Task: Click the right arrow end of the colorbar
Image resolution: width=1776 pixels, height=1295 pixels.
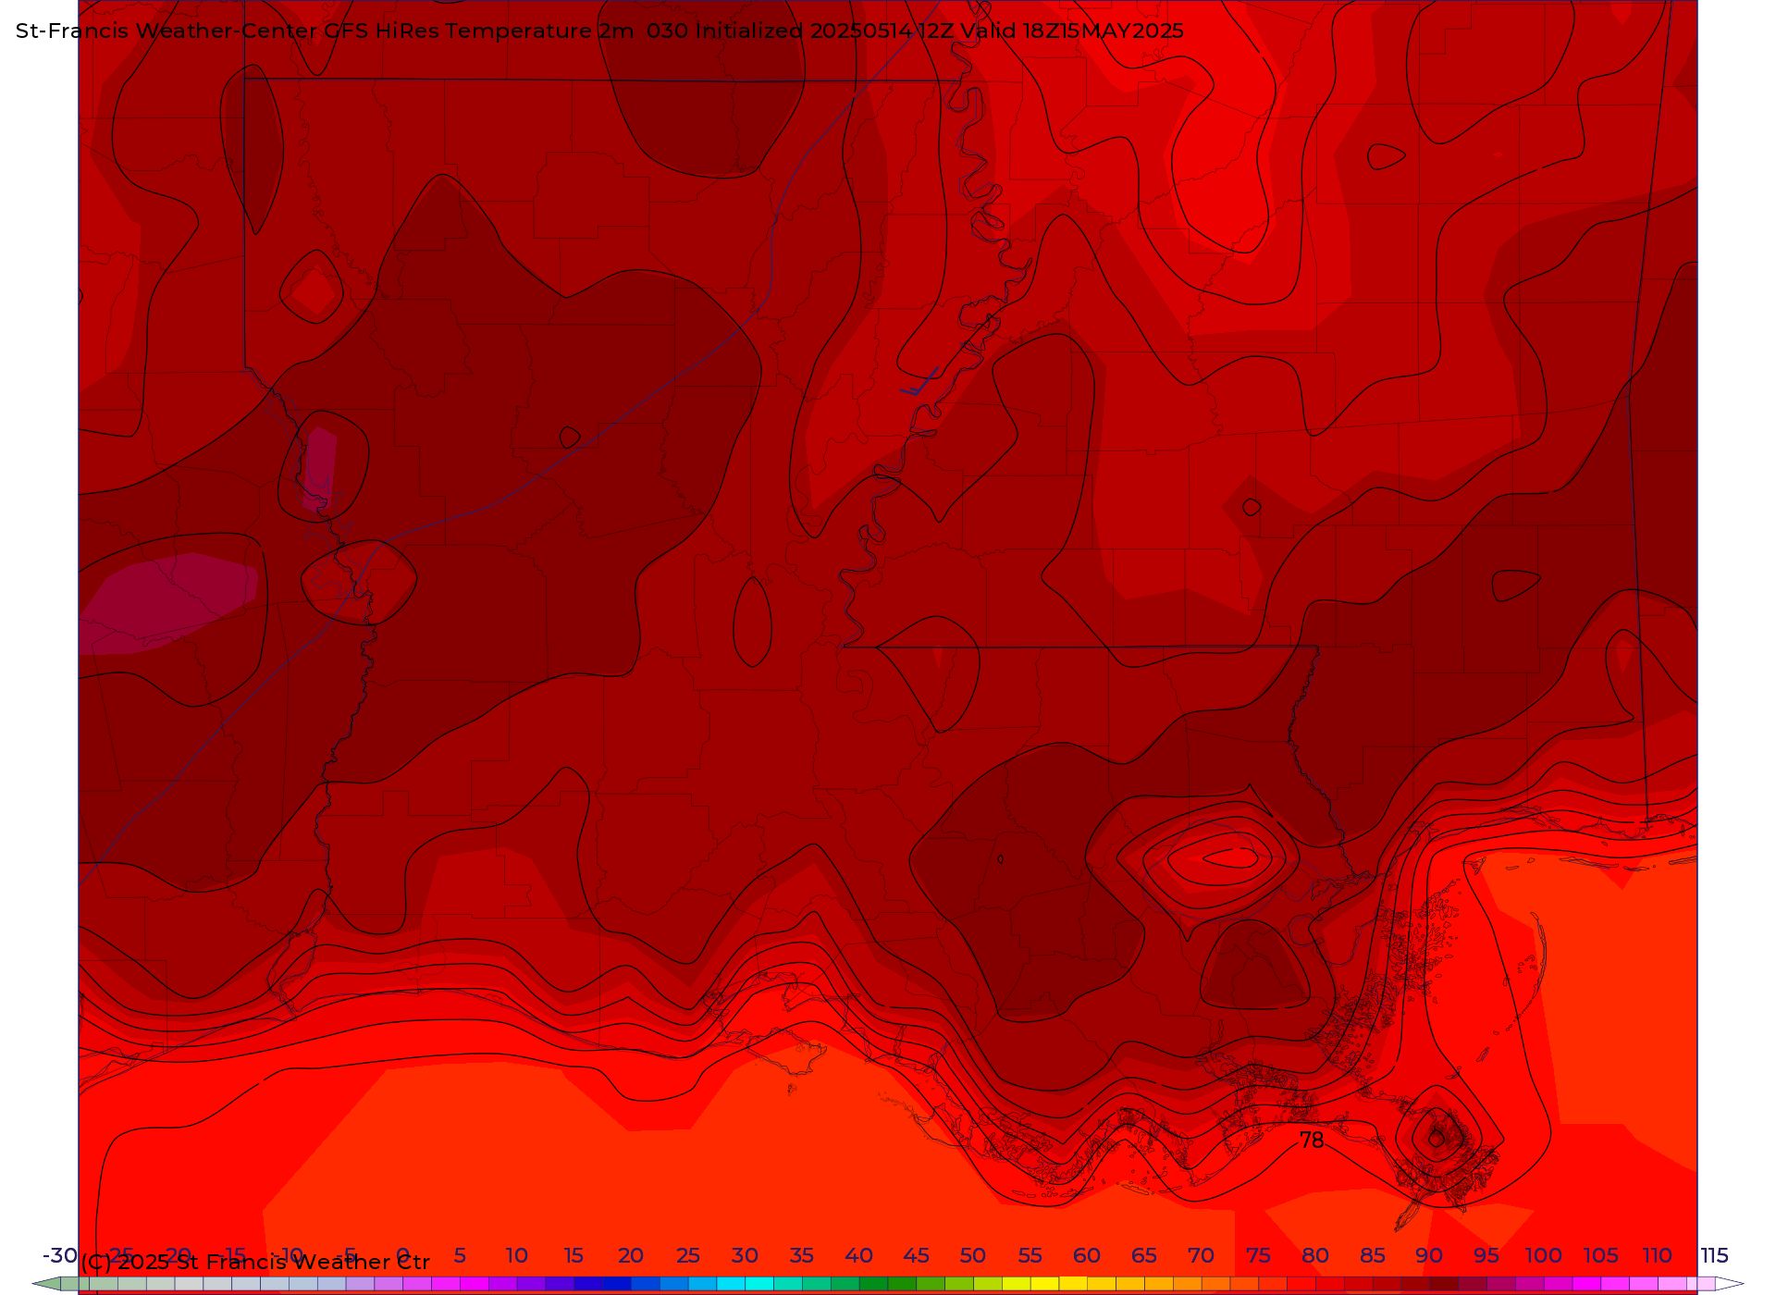Action: [x=1730, y=1284]
